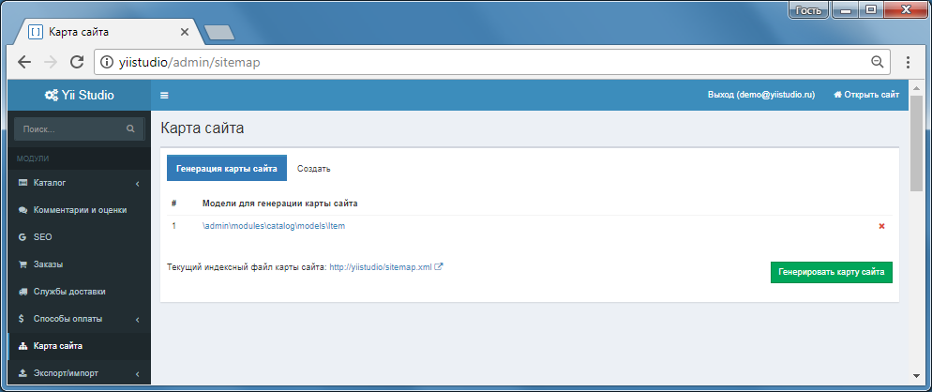Click the red delete cross for Item model
The image size is (932, 392).
click(x=881, y=226)
